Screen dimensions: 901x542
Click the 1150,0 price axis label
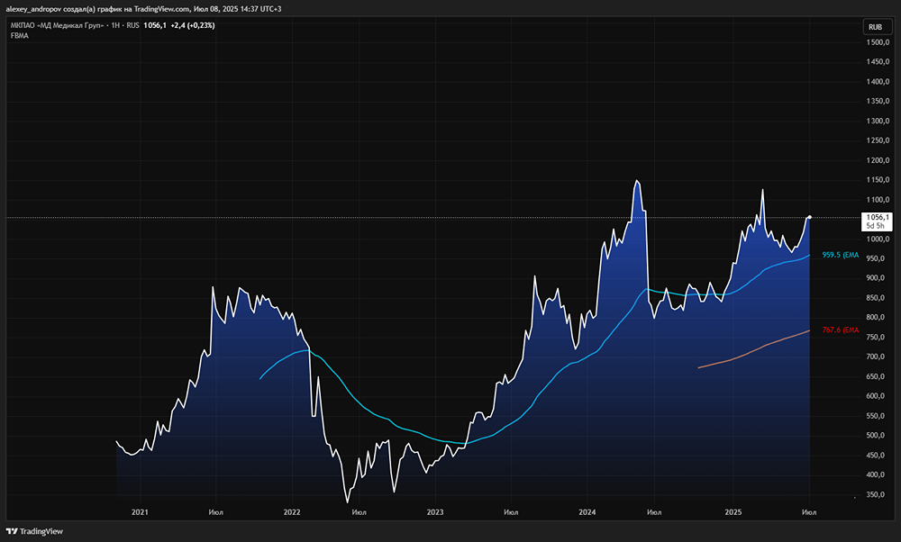pos(878,180)
